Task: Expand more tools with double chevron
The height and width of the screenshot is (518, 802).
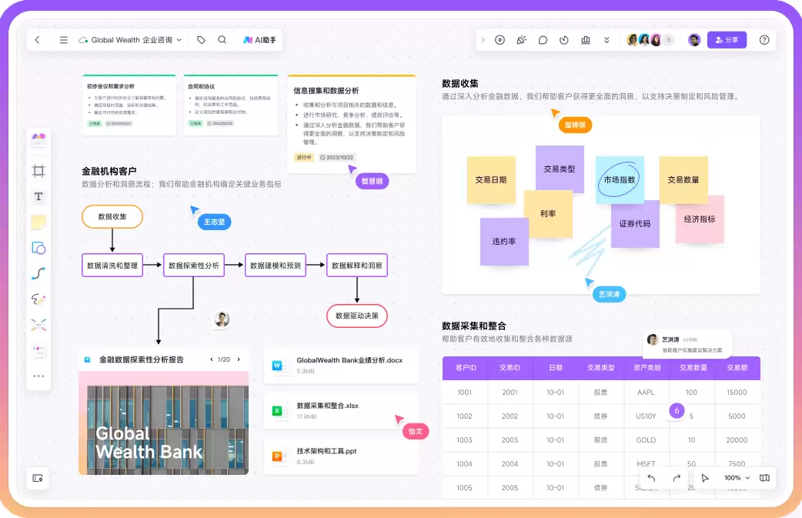Action: coord(607,40)
